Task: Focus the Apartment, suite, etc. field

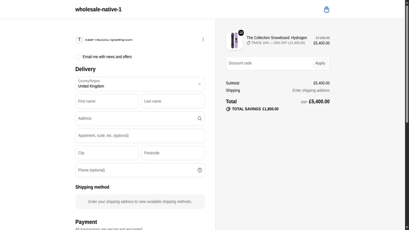Action: 140,135
